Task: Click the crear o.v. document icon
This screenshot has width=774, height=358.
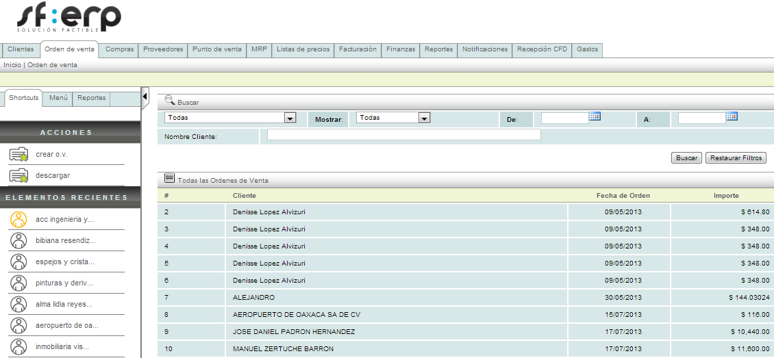Action: click(x=18, y=155)
